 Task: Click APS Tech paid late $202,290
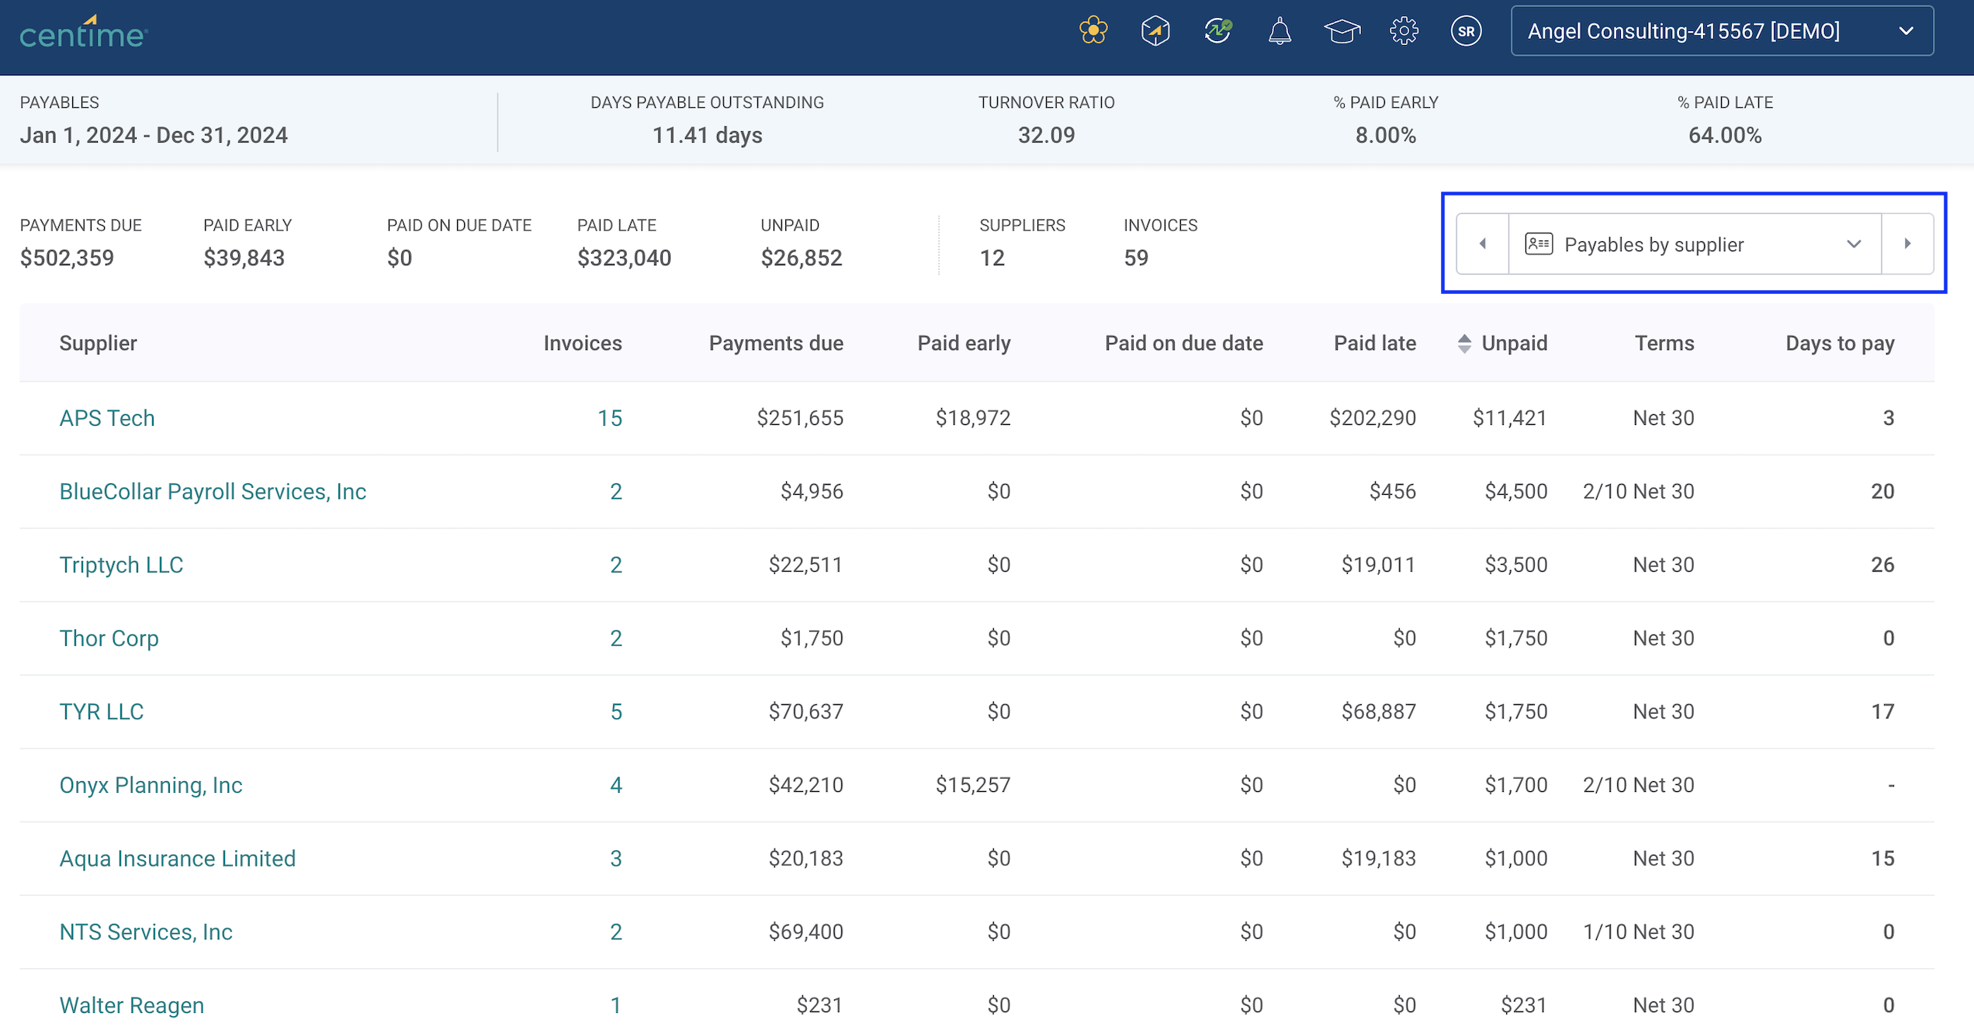point(1372,418)
